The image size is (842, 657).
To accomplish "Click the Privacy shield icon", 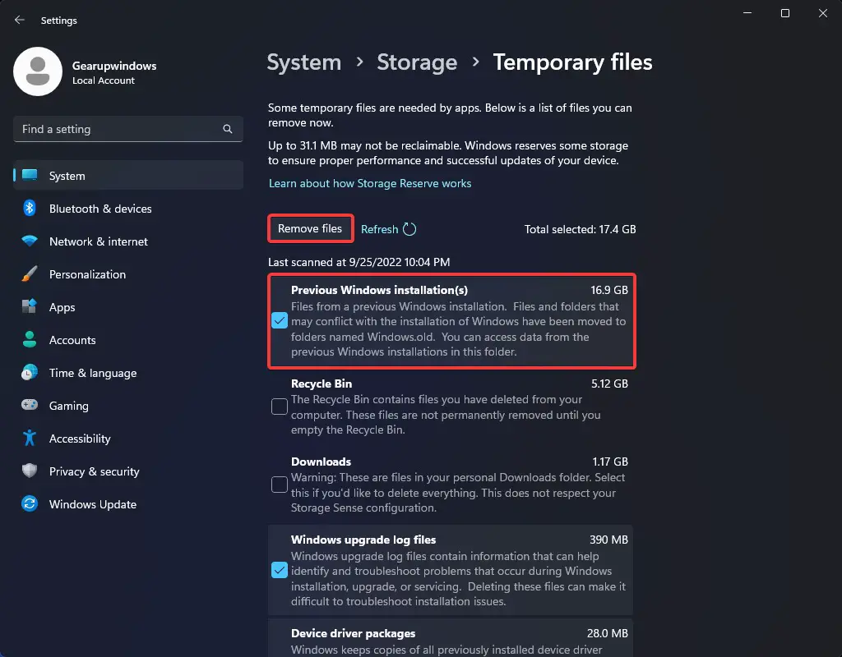I will pyautogui.click(x=30, y=471).
